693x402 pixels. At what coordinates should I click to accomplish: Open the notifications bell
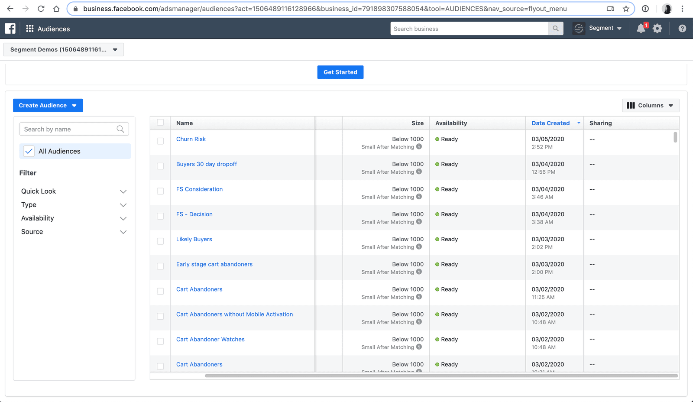pos(641,28)
